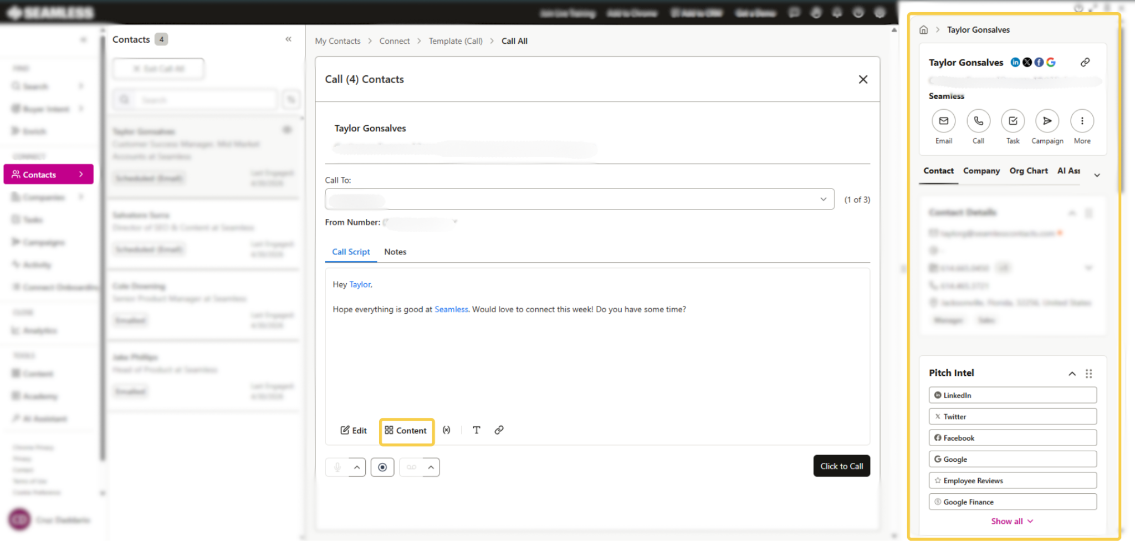This screenshot has height=541, width=1135.
Task: Open Pitch Intel Google button
Action: (1013, 459)
